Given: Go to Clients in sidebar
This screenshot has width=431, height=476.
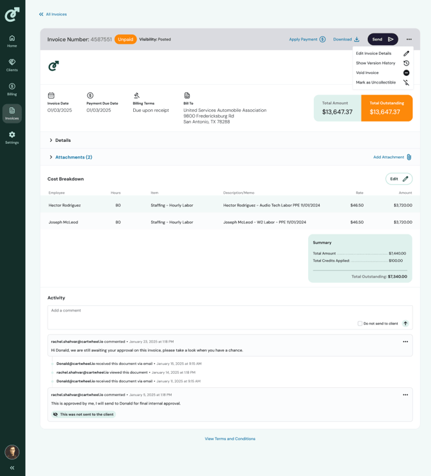Looking at the screenshot, I should point(12,65).
